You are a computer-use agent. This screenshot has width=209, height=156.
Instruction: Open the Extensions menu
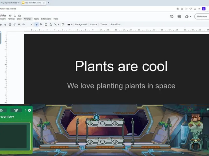[x=46, y=19]
